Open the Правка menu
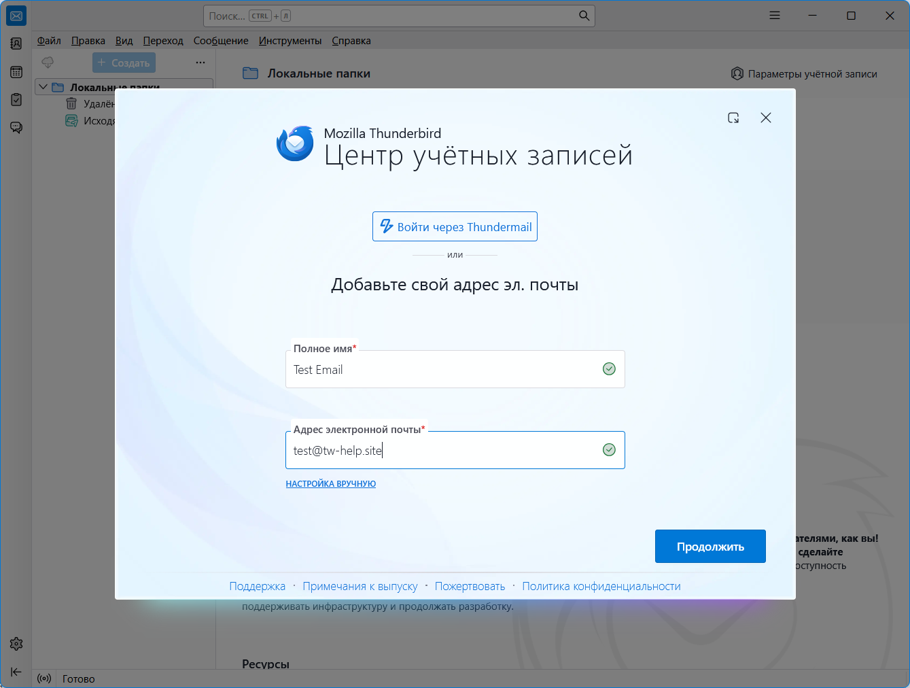Image resolution: width=910 pixels, height=688 pixels. tap(88, 41)
